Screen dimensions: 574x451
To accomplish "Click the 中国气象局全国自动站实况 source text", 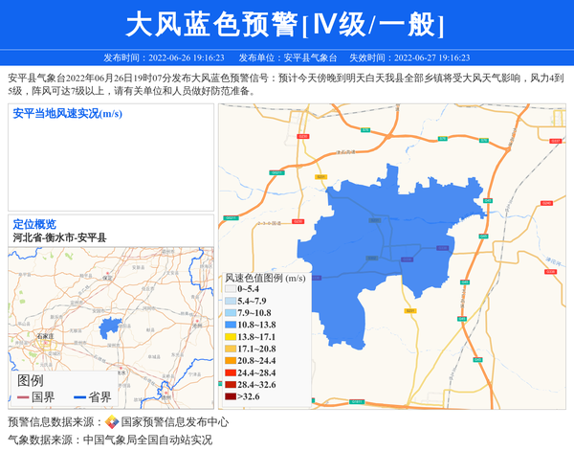I will pyautogui.click(x=147, y=440).
